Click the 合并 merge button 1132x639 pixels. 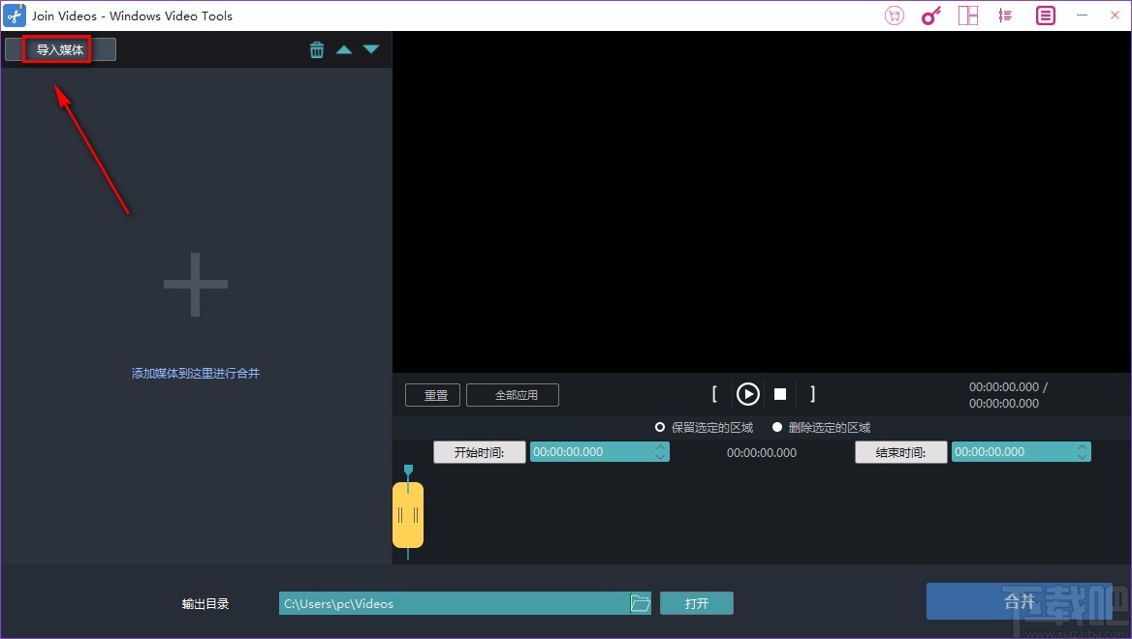(1019, 601)
